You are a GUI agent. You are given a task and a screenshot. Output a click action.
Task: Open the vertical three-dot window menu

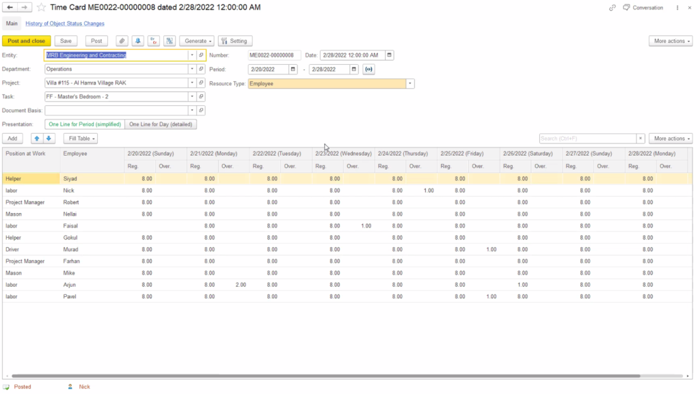pos(677,8)
